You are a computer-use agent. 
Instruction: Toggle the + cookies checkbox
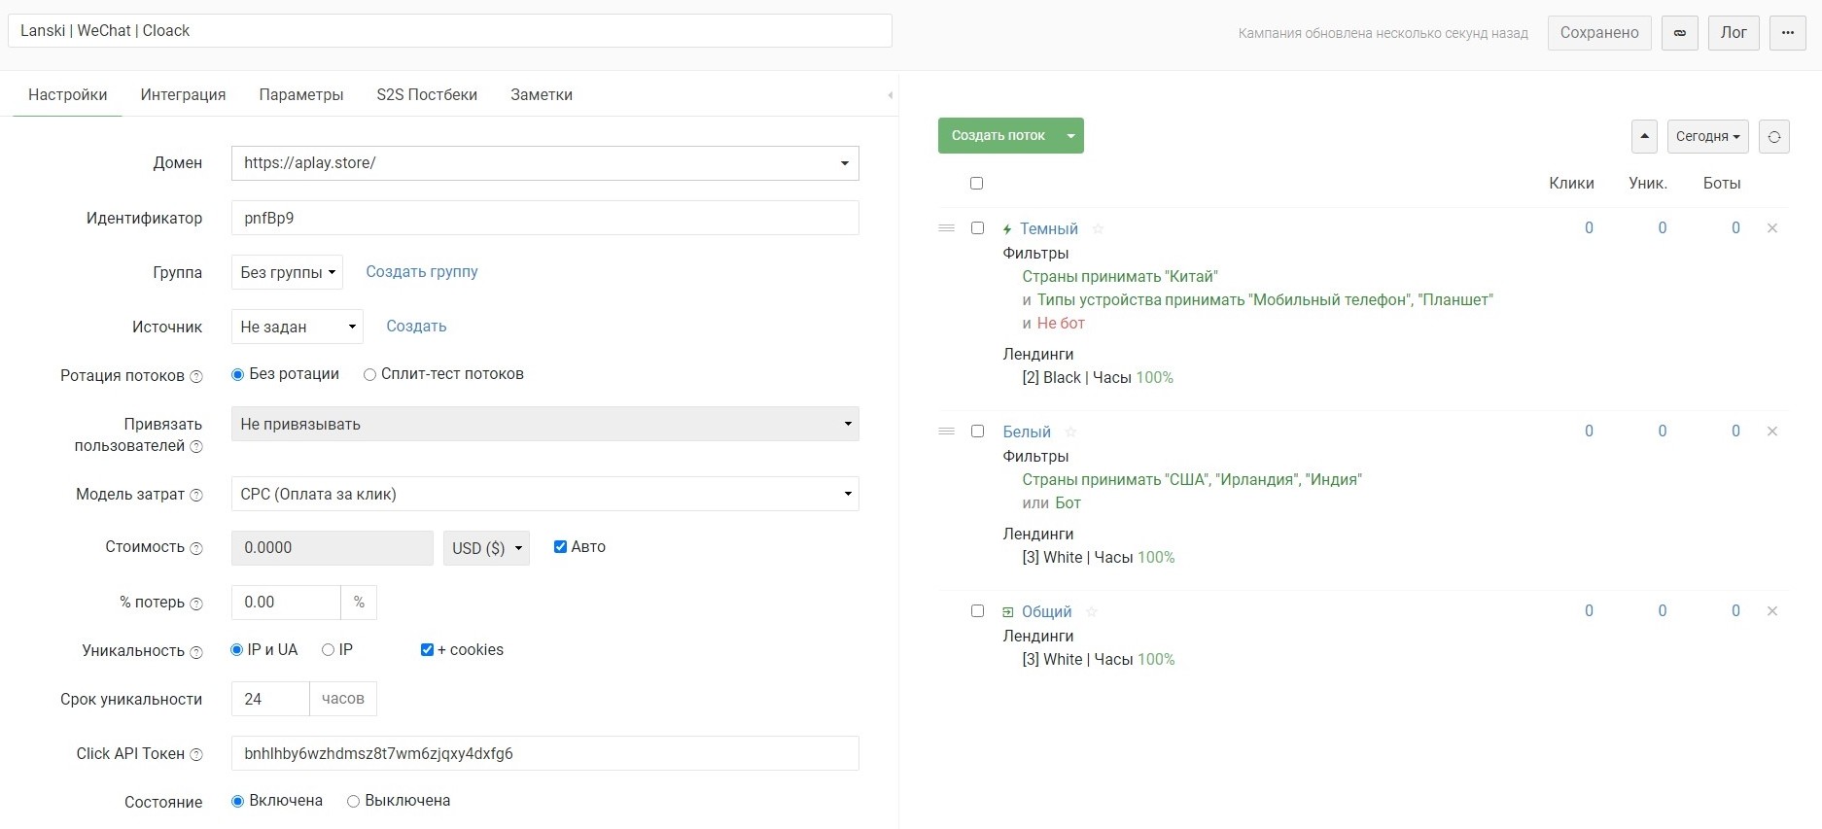coord(427,650)
